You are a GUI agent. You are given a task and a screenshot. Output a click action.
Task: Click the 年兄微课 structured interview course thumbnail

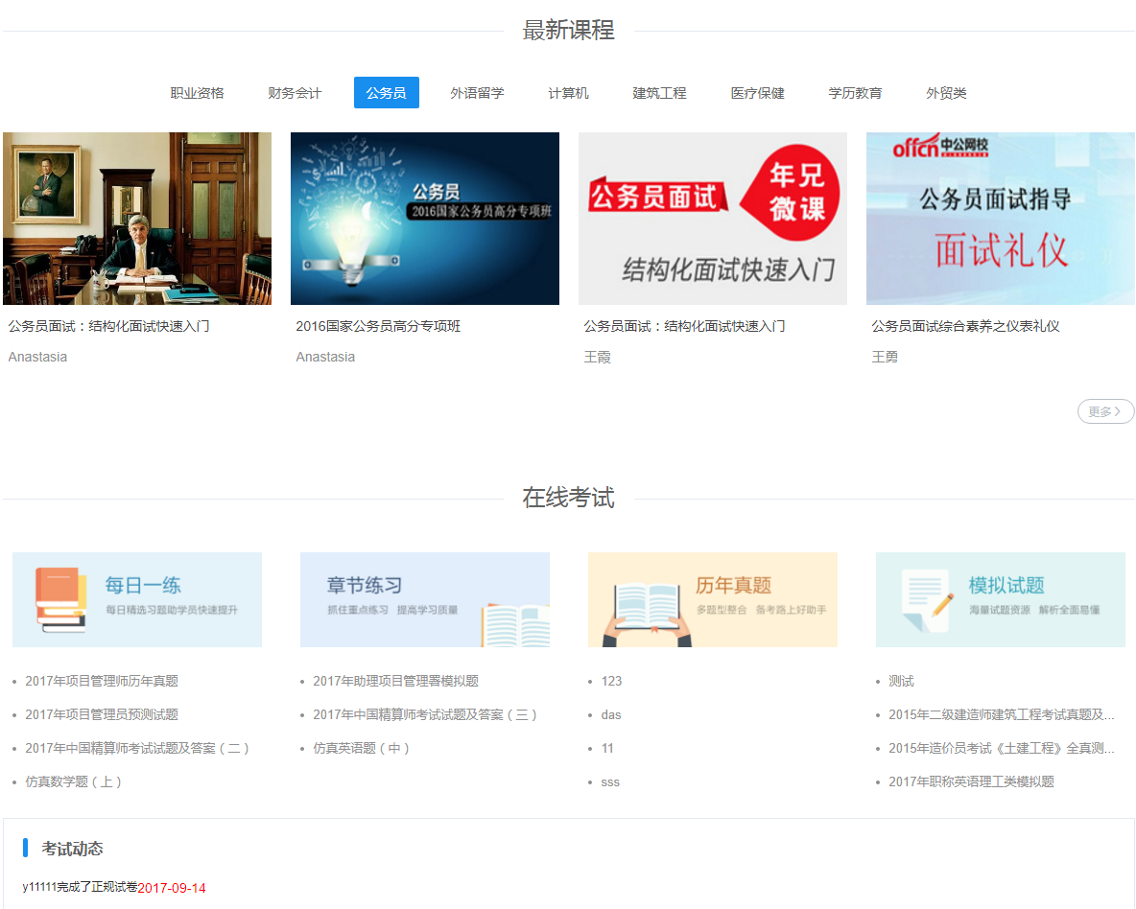(713, 219)
